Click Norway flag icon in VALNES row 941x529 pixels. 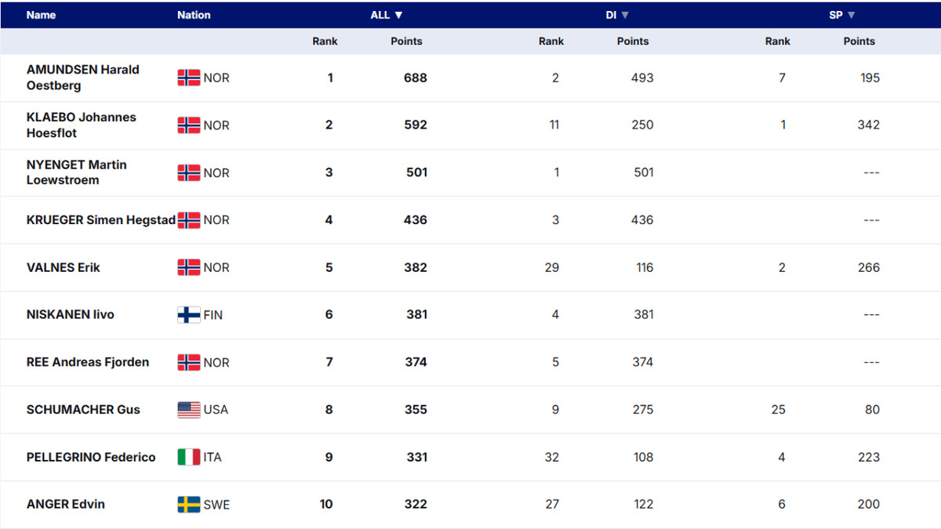(x=189, y=267)
